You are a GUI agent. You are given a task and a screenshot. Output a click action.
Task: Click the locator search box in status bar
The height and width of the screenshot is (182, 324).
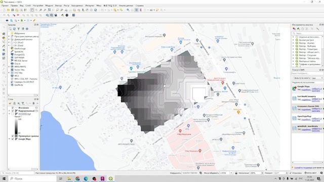click(17, 173)
